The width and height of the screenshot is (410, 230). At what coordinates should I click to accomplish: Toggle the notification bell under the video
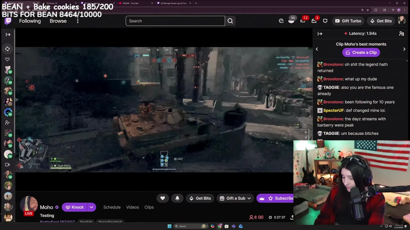coord(177,198)
